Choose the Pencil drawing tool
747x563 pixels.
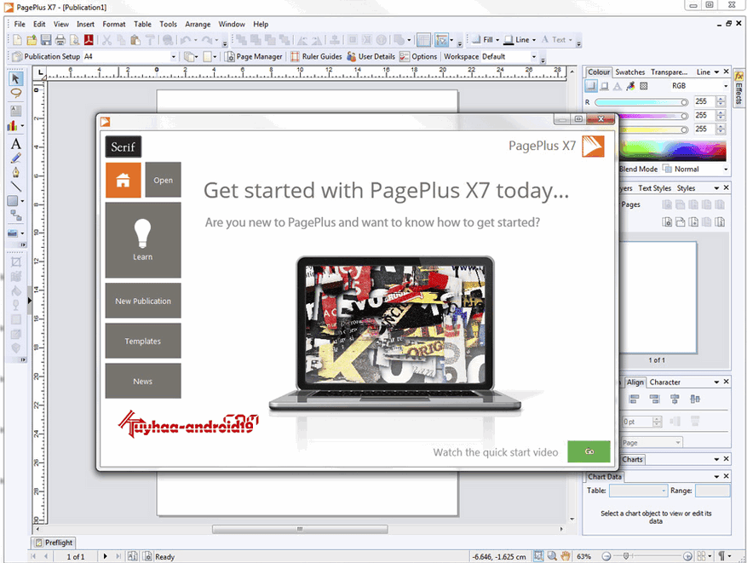(x=15, y=158)
